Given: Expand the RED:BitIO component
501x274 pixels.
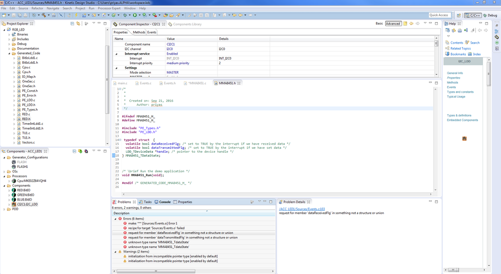Looking at the screenshot, I should 9,190.
